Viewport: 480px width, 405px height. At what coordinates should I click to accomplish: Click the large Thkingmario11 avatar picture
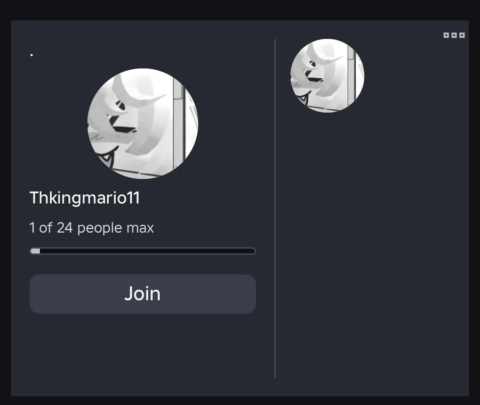(x=142, y=123)
